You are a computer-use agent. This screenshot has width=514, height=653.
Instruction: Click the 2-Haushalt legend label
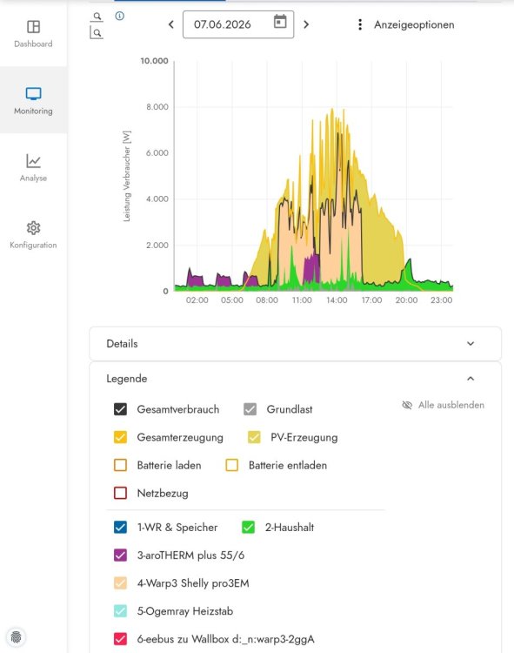(x=290, y=528)
